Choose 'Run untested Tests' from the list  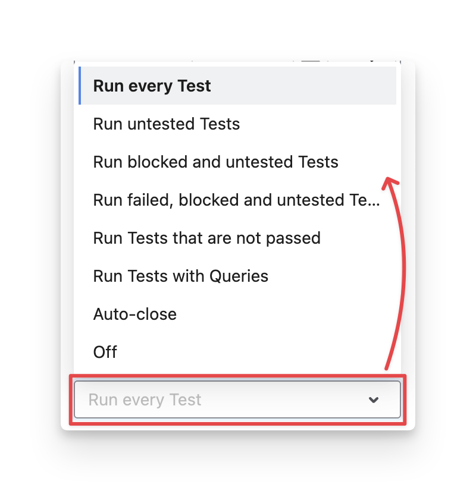pos(167,124)
